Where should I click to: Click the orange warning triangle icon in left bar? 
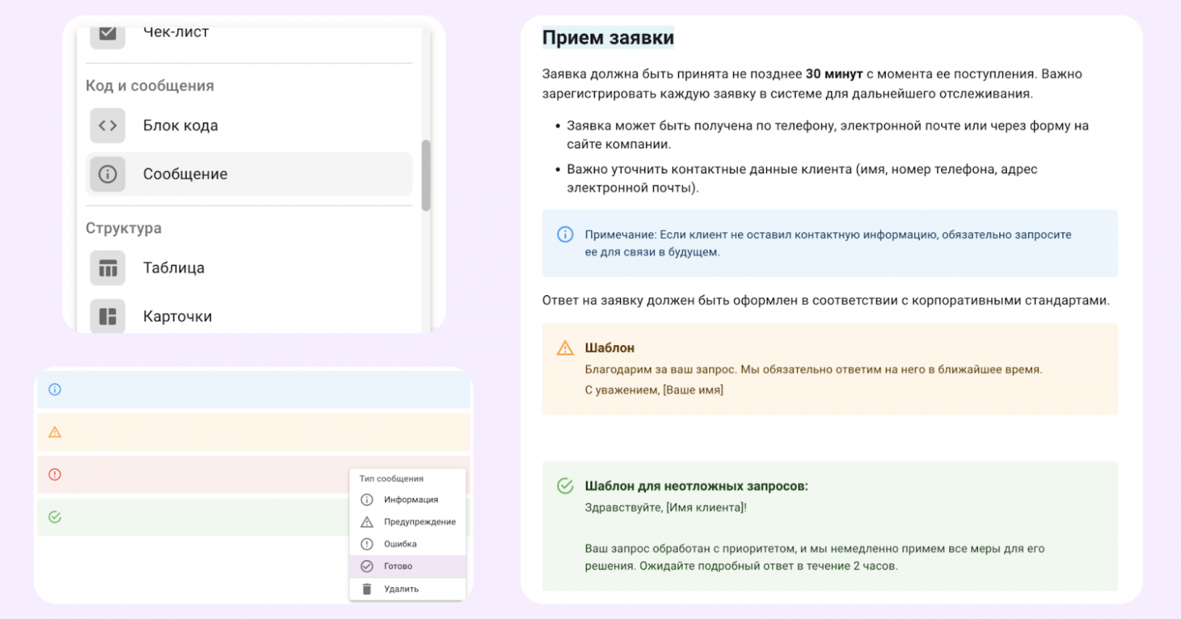click(55, 432)
